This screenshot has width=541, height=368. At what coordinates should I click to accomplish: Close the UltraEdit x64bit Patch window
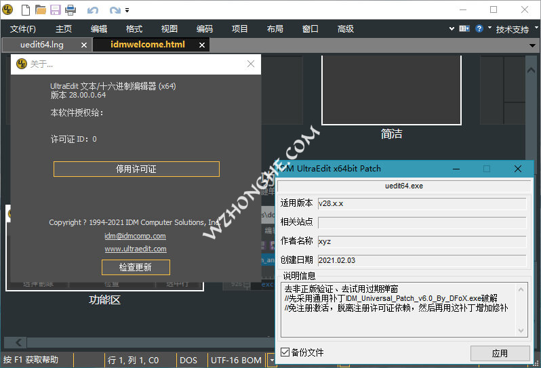coord(518,169)
